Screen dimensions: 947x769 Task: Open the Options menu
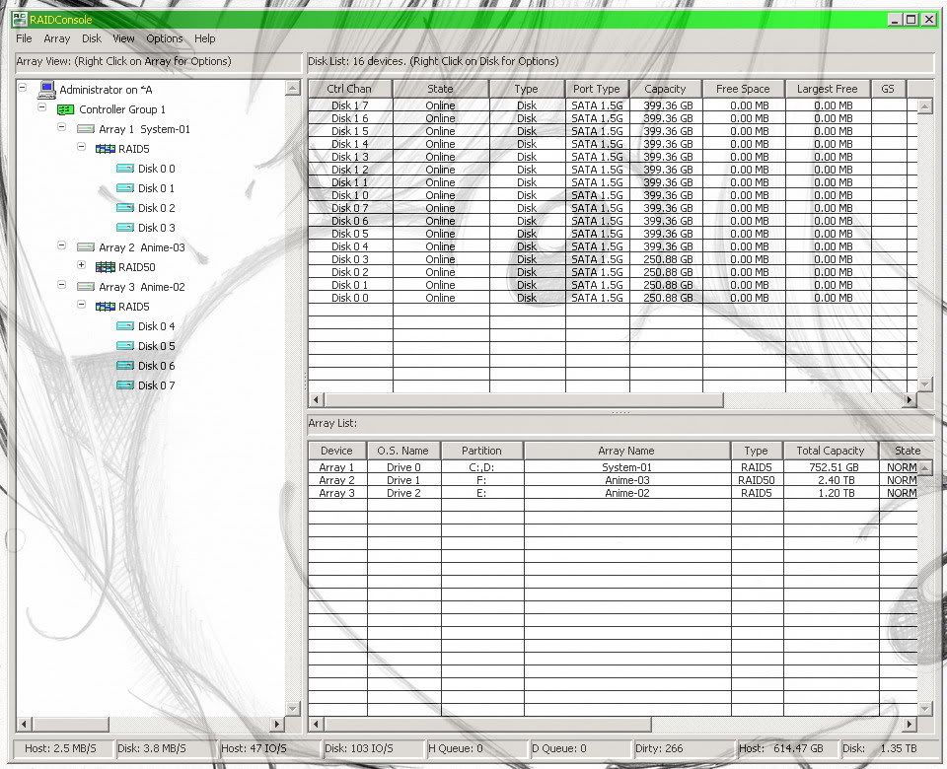(164, 38)
